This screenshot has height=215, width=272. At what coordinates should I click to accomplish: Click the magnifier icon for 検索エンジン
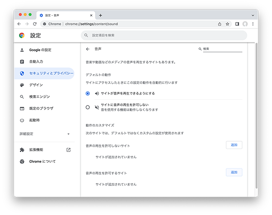coord(22,97)
